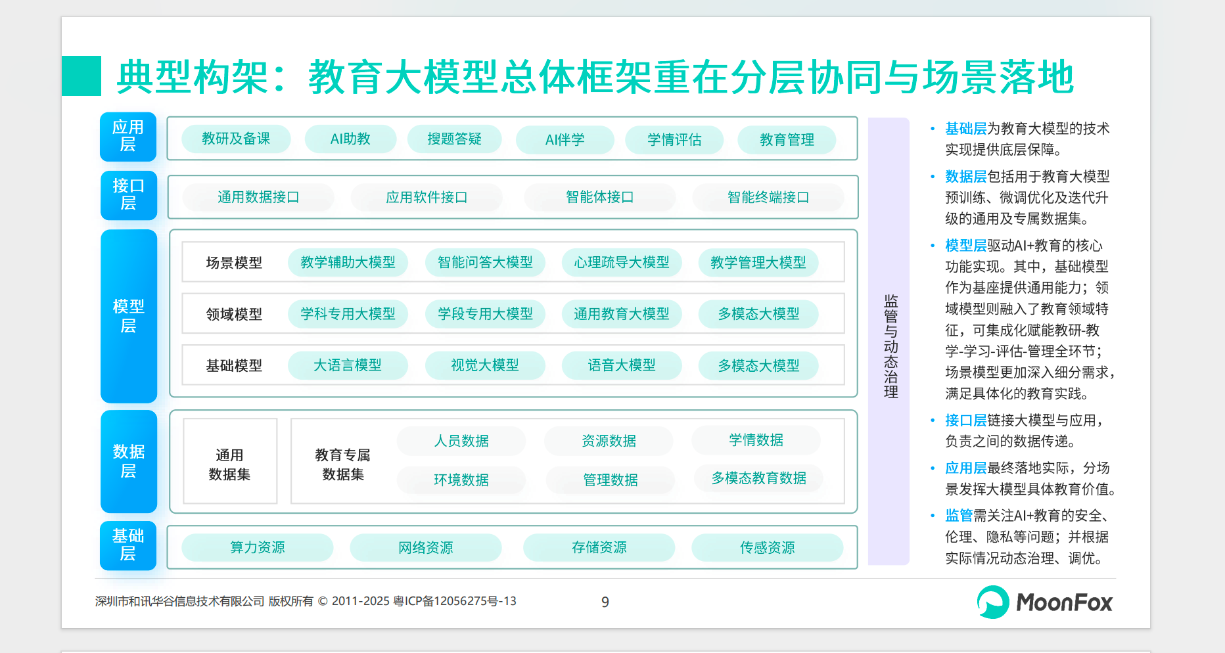Click the 资源数据 item

tap(609, 441)
